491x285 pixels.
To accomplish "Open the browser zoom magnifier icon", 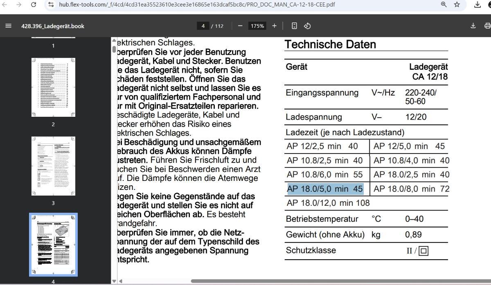I will (444, 4).
